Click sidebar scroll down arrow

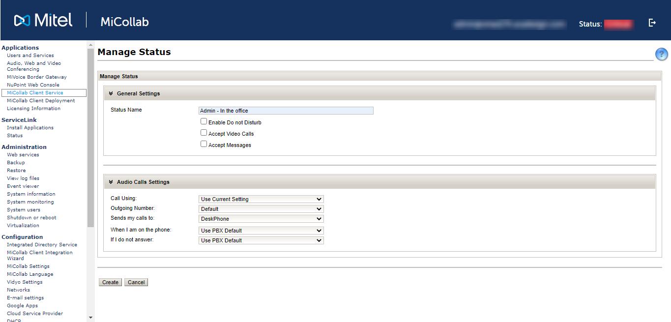click(x=90, y=318)
